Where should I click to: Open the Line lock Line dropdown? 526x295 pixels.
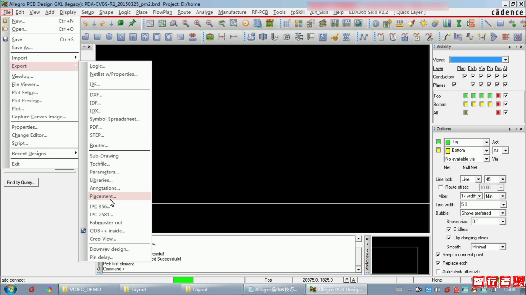478,180
